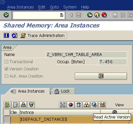Click the Delete trash can icon
This screenshot has height=124, width=133.
(x=79, y=105)
